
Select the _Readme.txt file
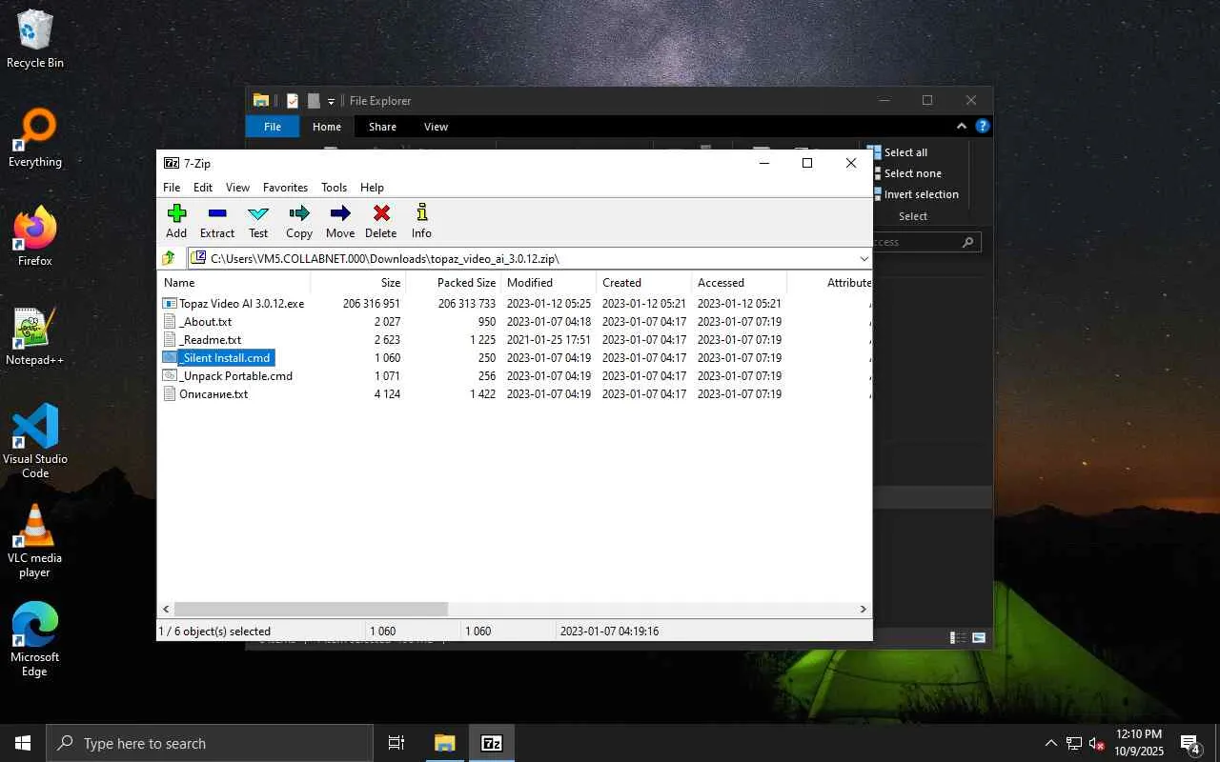coord(202,340)
